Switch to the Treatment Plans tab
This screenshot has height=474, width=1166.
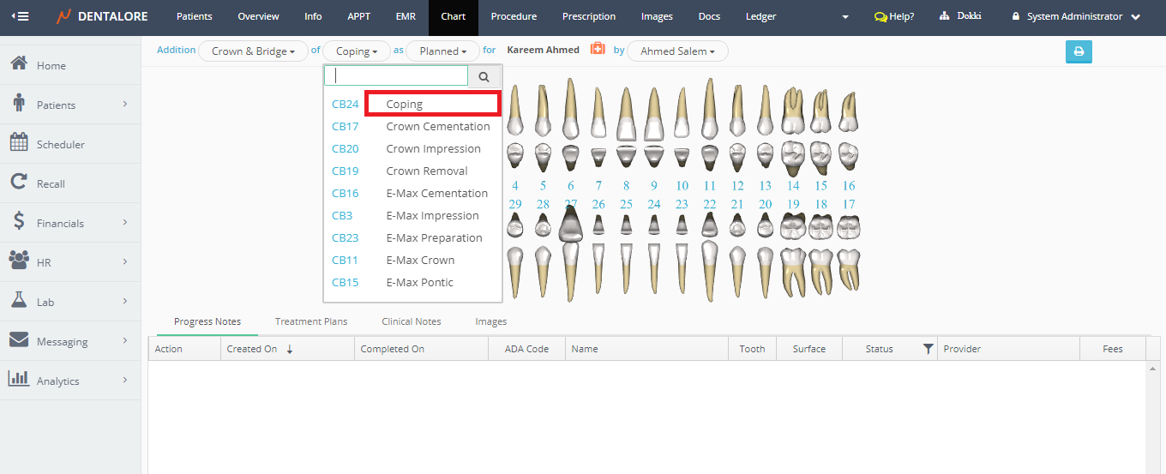[x=310, y=321]
